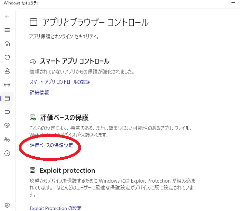Open the Exploit Protection の設定 link
The image size is (240, 211).
click(x=56, y=208)
